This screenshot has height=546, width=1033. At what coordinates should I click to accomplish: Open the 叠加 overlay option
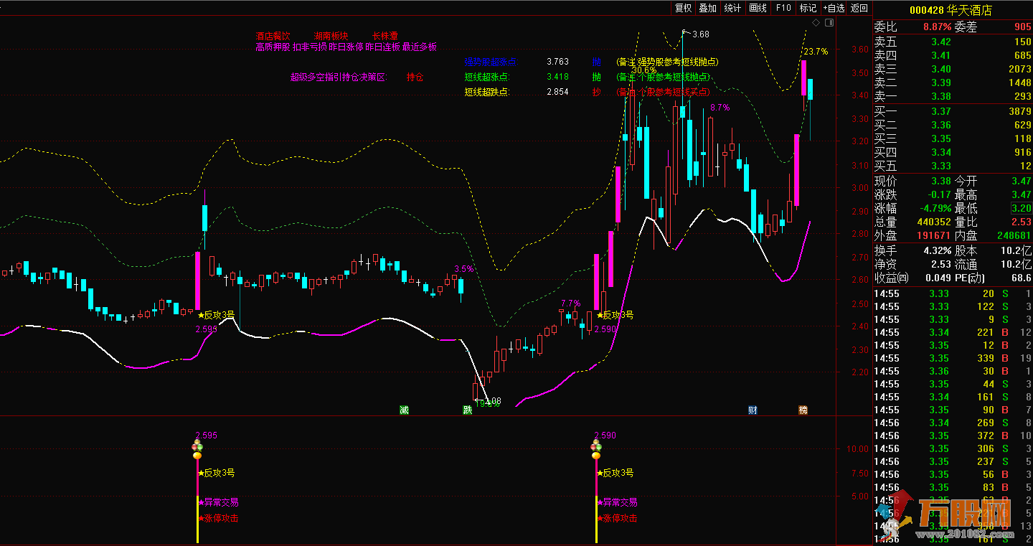tap(708, 8)
